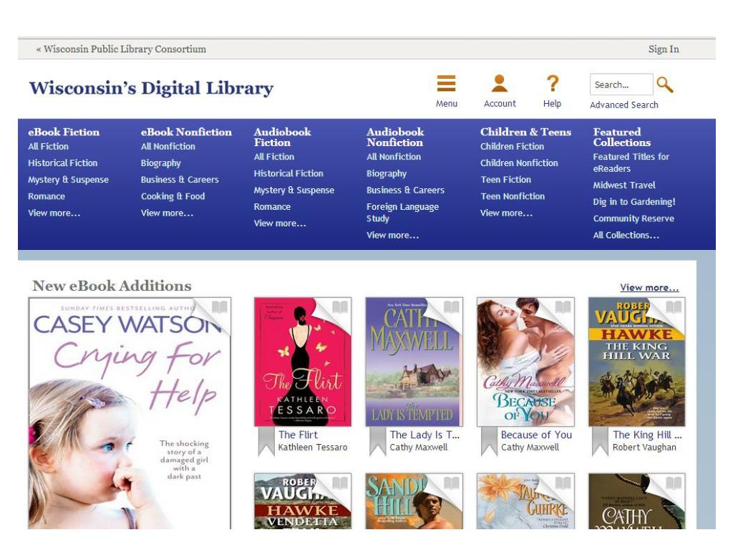Click the ribbon bookmark under Because of You
This screenshot has width=733, height=550.
490,441
